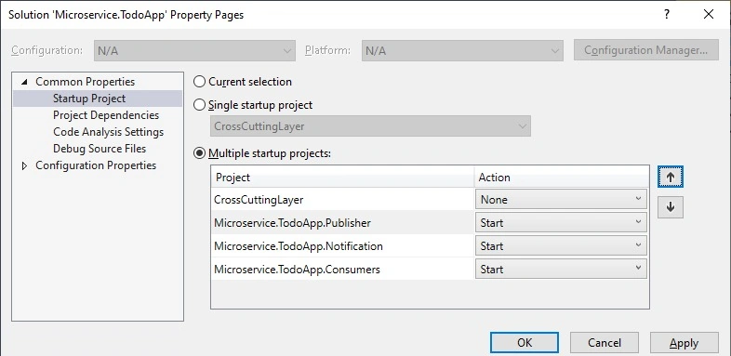Open Action dropdown for CrossCuttingLayer

point(561,200)
